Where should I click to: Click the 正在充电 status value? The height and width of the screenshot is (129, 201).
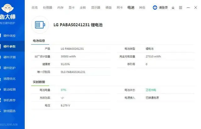pos(151,90)
